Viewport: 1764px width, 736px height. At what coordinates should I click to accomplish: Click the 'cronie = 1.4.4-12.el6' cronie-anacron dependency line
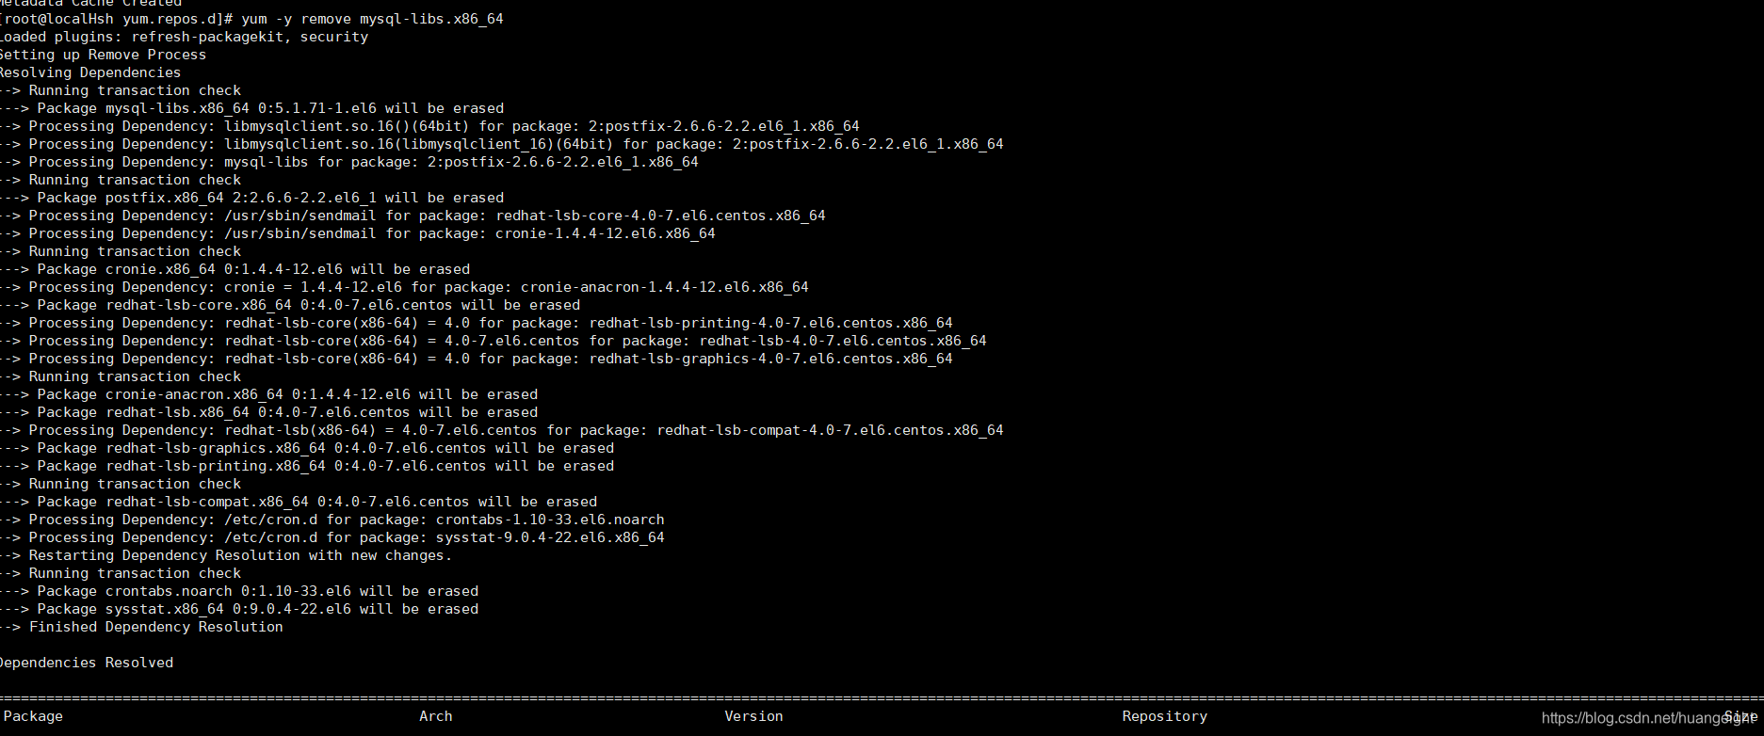[x=404, y=287]
